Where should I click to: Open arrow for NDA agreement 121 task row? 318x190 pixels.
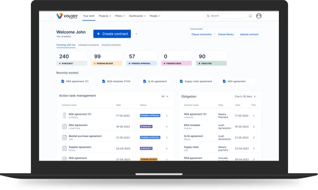(167, 115)
